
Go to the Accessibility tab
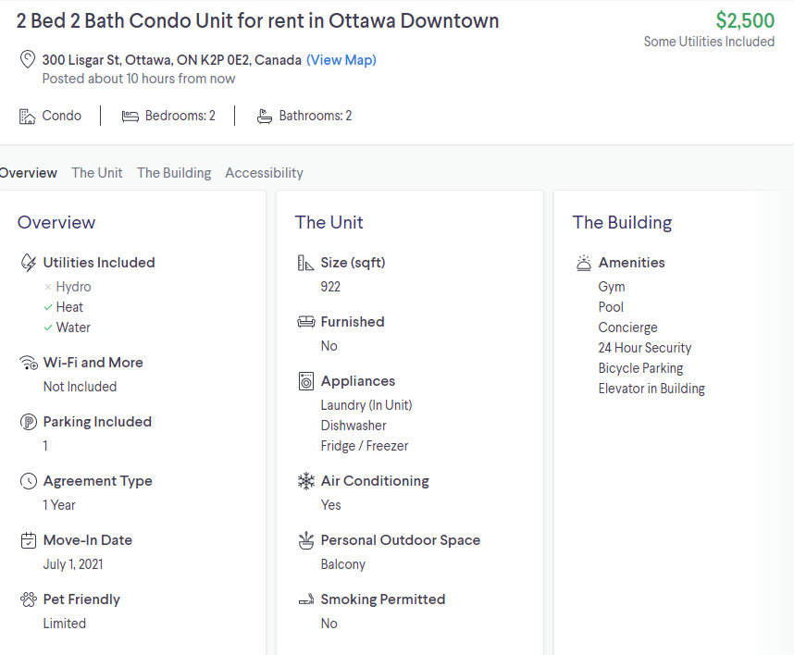[x=264, y=173]
